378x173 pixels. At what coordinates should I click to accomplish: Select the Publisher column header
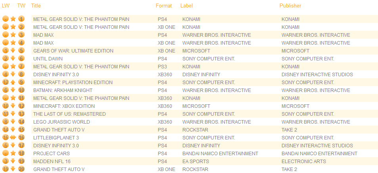290,6
